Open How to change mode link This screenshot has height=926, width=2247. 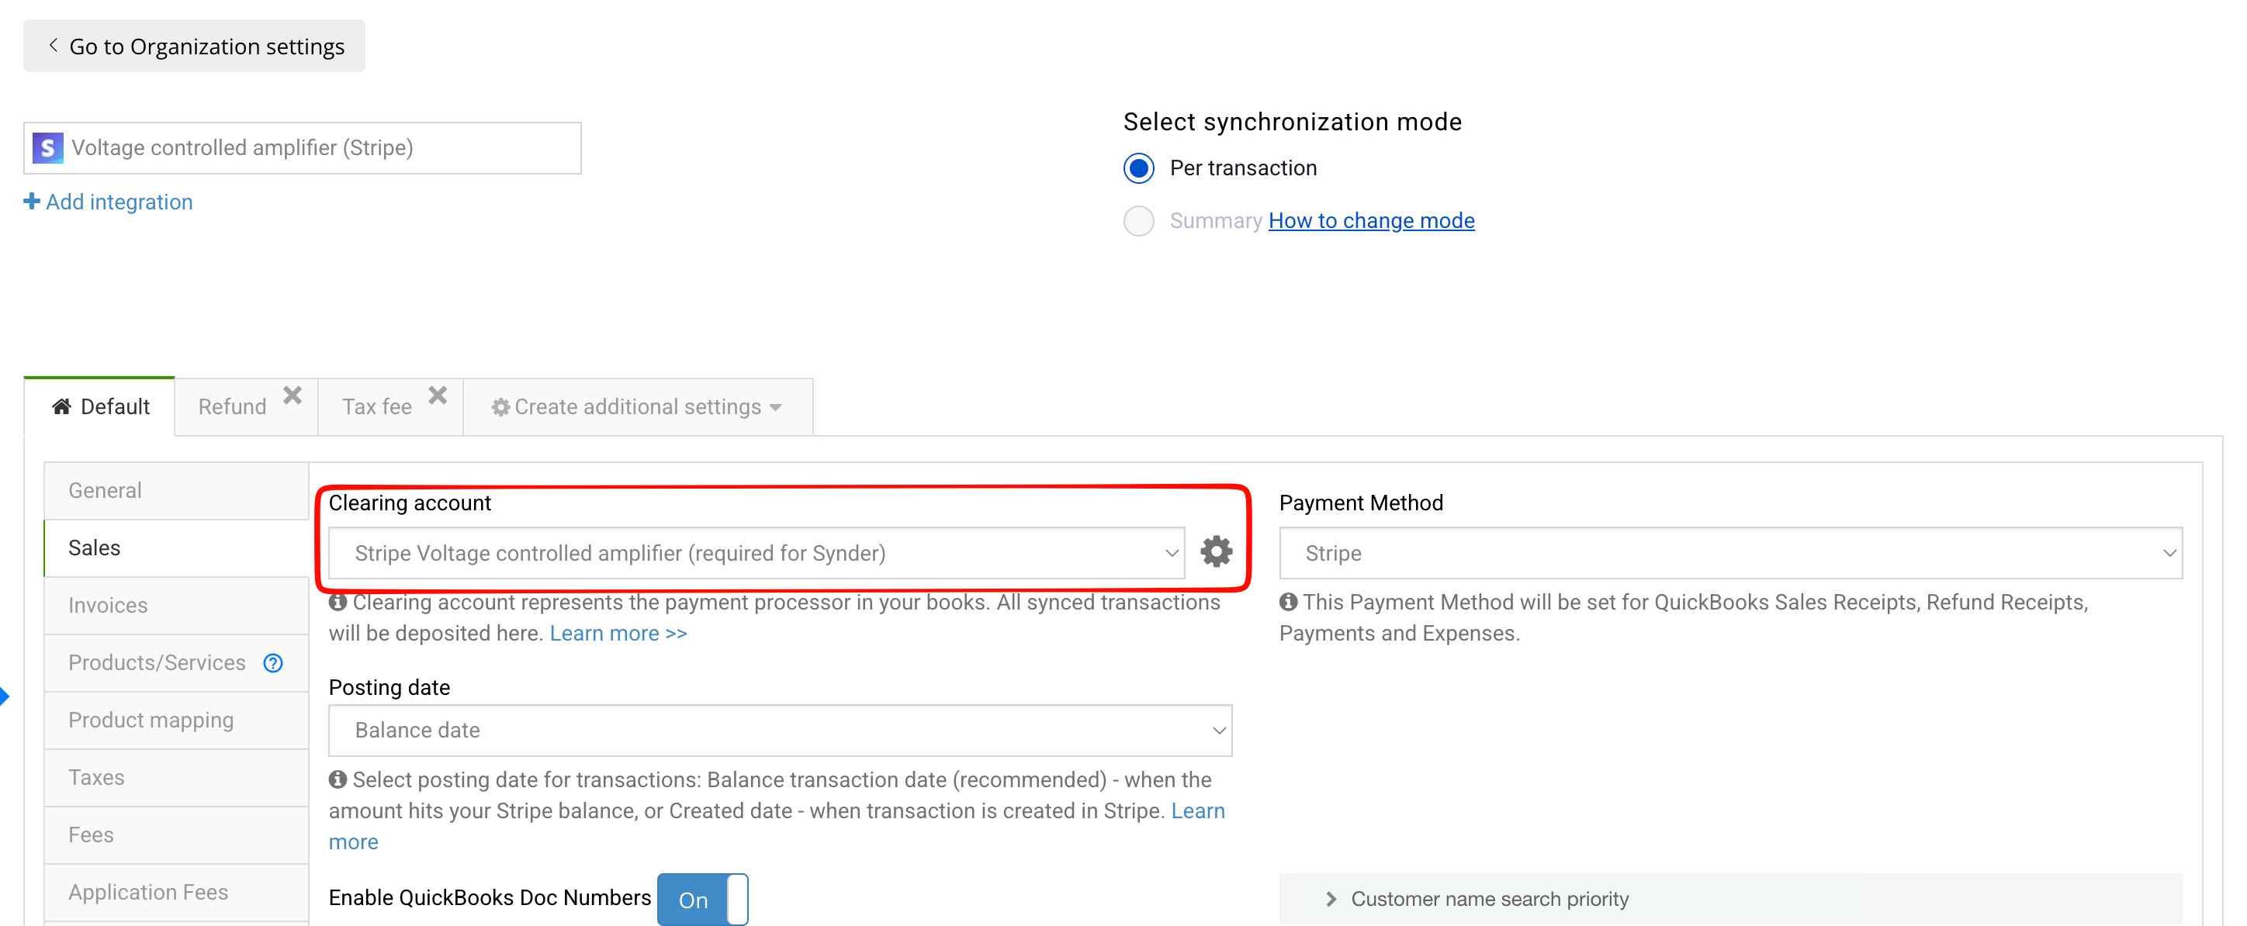(x=1371, y=220)
